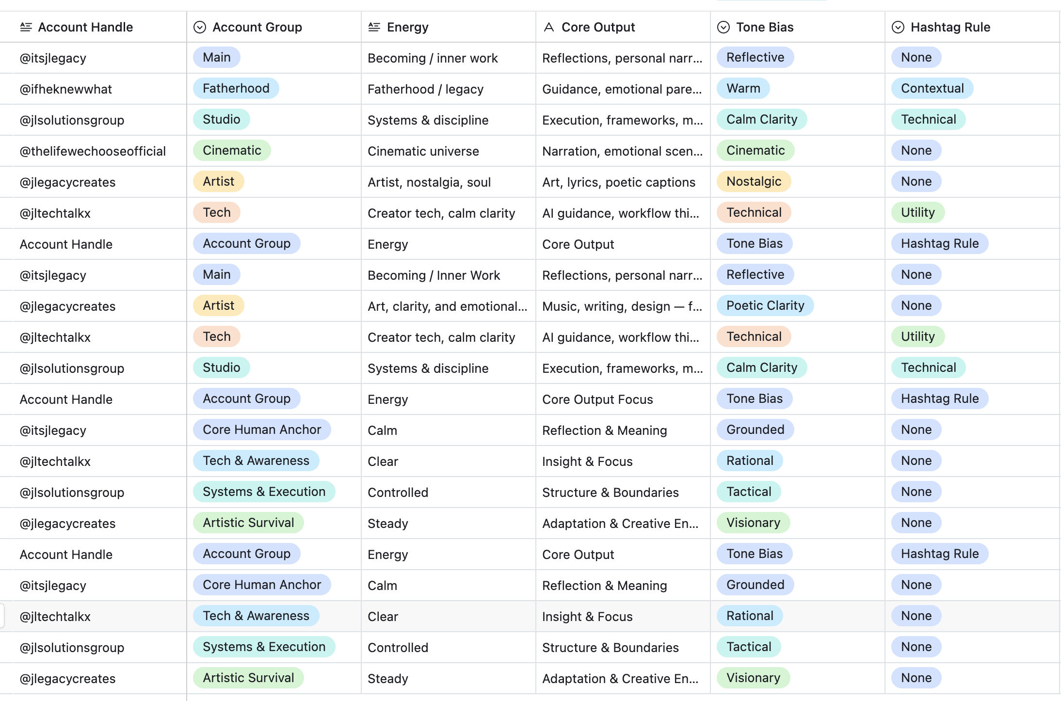The width and height of the screenshot is (1061, 701).
Task: Click the Nostalgic tone tag for @jlegacycreates
Action: [x=754, y=181]
